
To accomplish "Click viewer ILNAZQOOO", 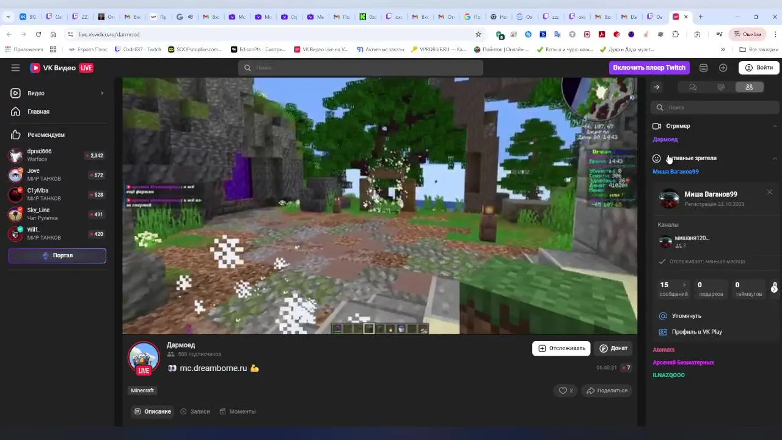I will (x=668, y=375).
